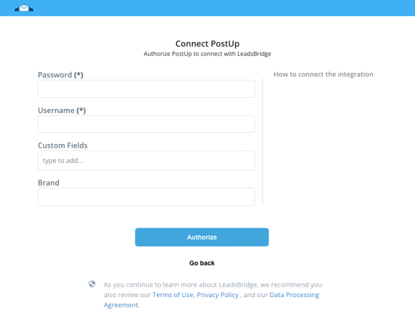Focus the Username input field
The width and height of the screenshot is (415, 323).
click(x=146, y=124)
